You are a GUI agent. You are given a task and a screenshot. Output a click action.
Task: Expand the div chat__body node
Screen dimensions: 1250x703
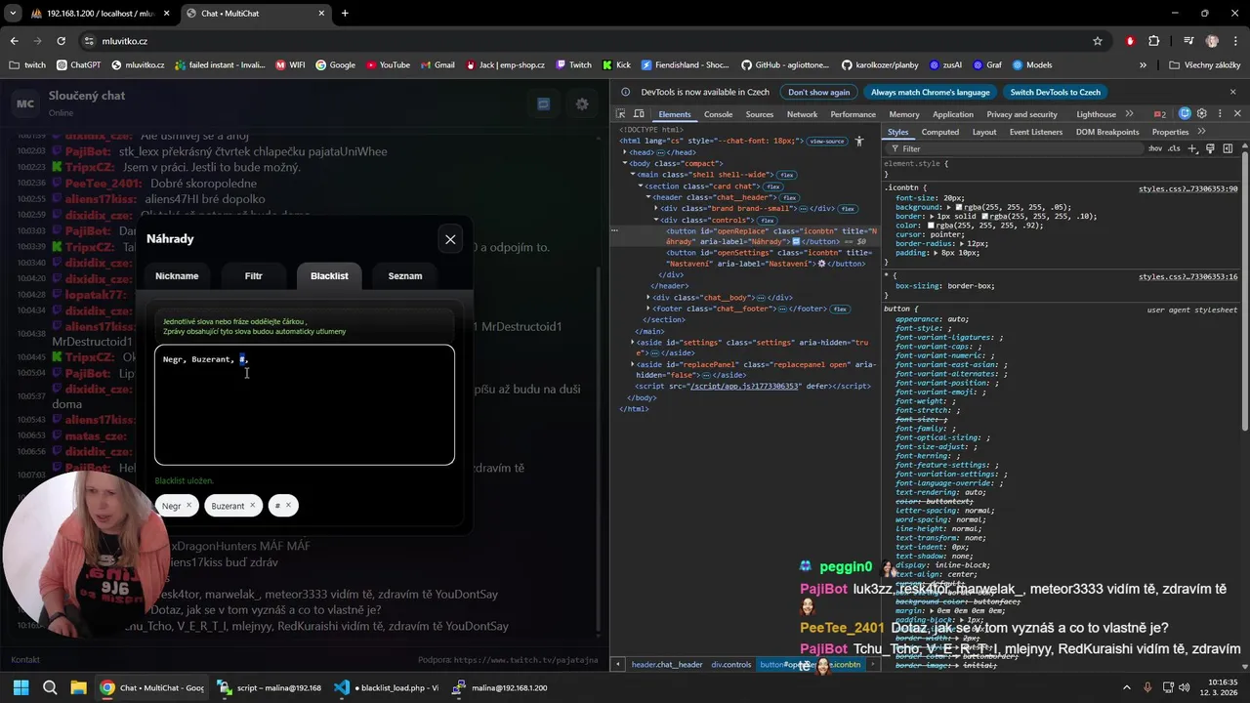coord(647,297)
